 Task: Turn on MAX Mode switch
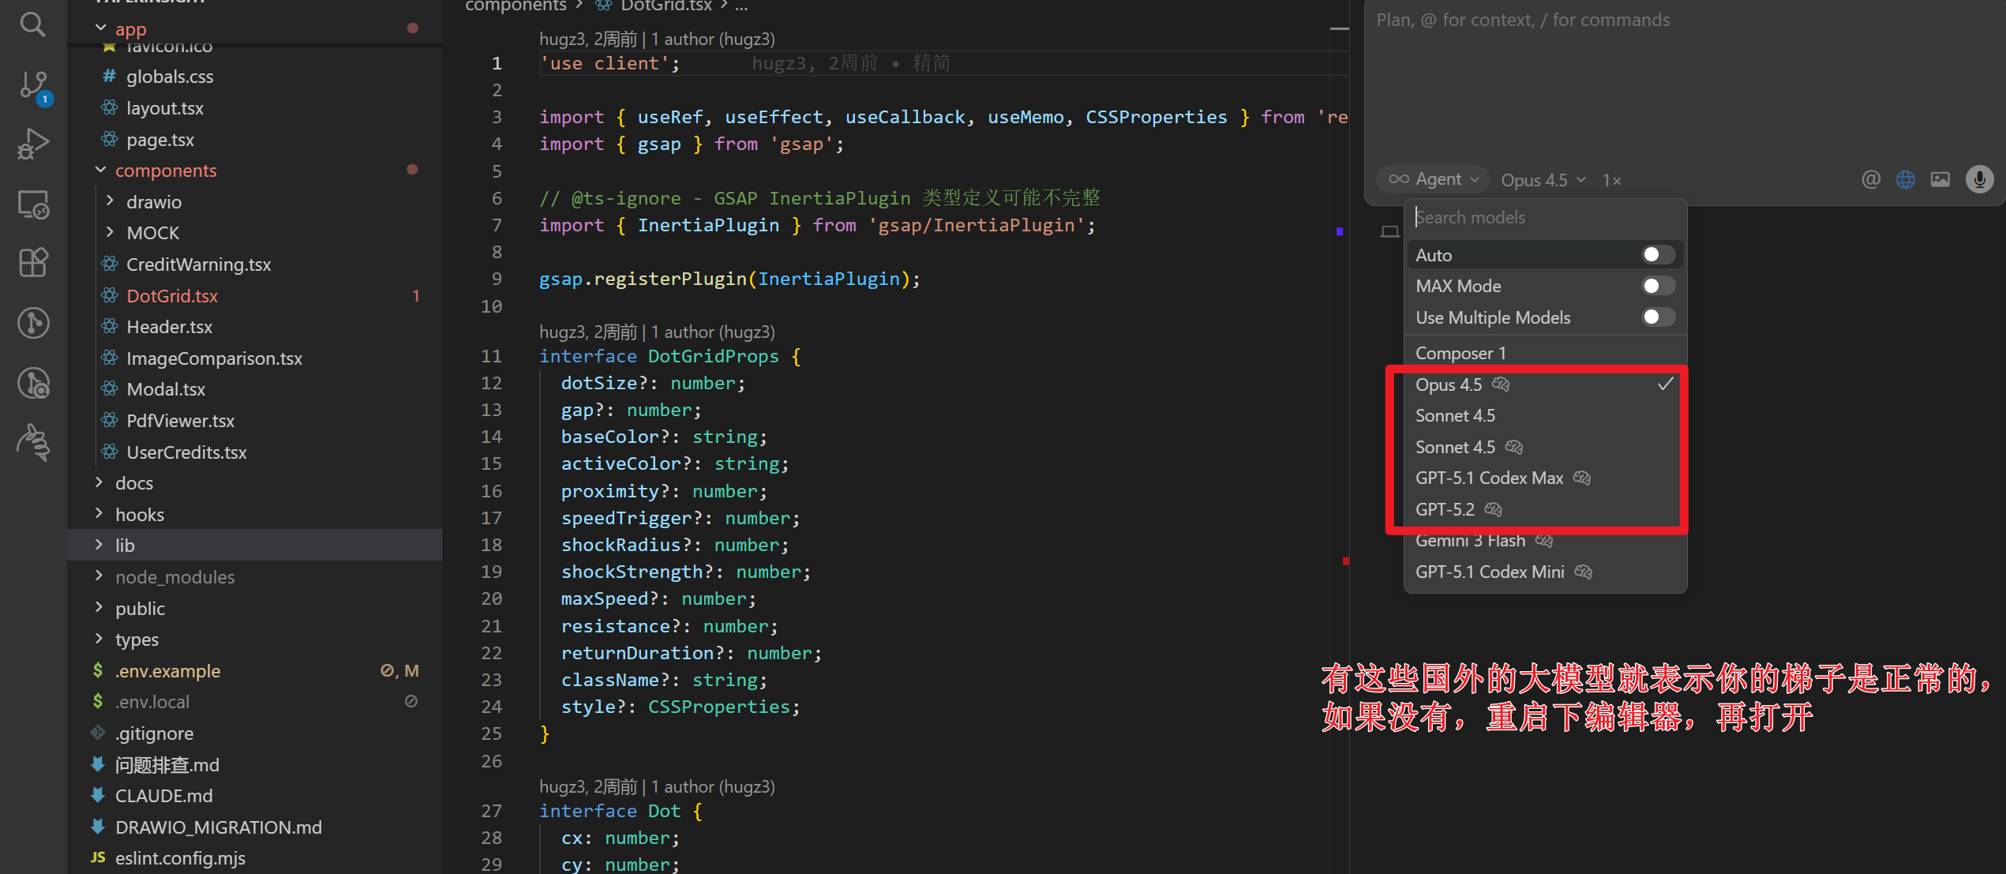coord(1657,286)
